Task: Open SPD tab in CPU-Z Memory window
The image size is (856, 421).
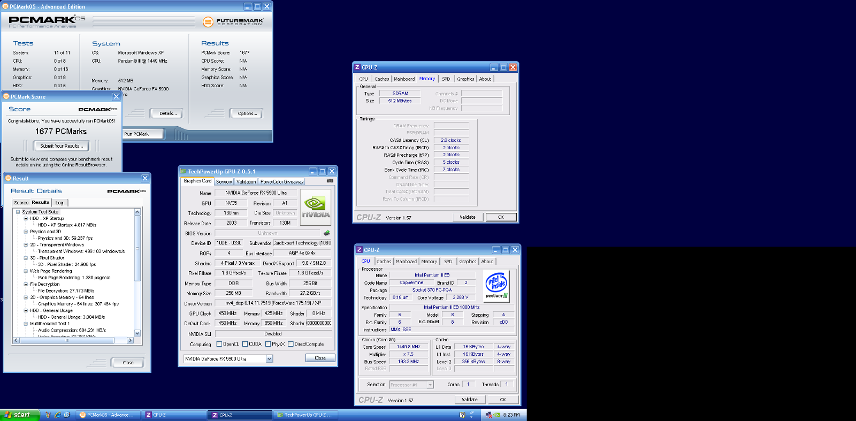Action: pyautogui.click(x=446, y=79)
